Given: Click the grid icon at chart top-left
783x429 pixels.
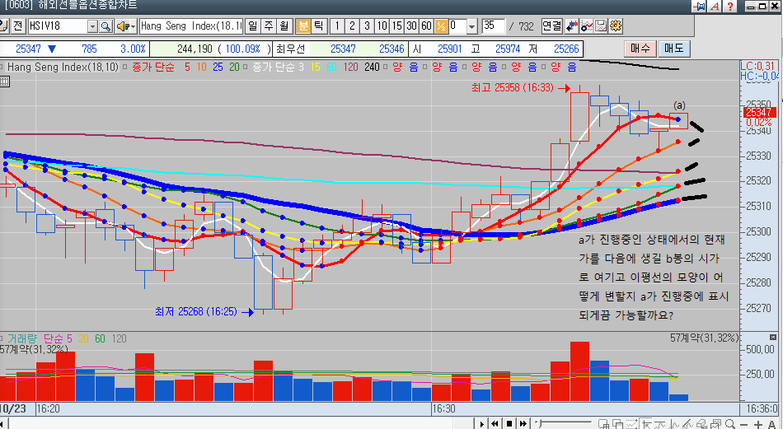Looking at the screenshot, I should pos(4,82).
